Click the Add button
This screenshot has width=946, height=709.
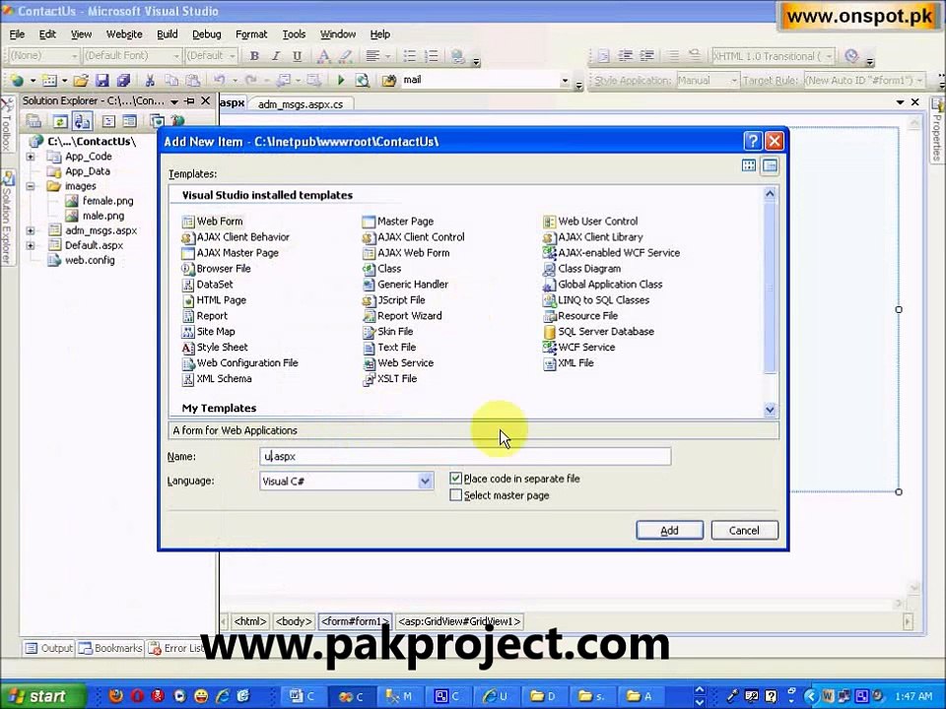click(x=669, y=530)
